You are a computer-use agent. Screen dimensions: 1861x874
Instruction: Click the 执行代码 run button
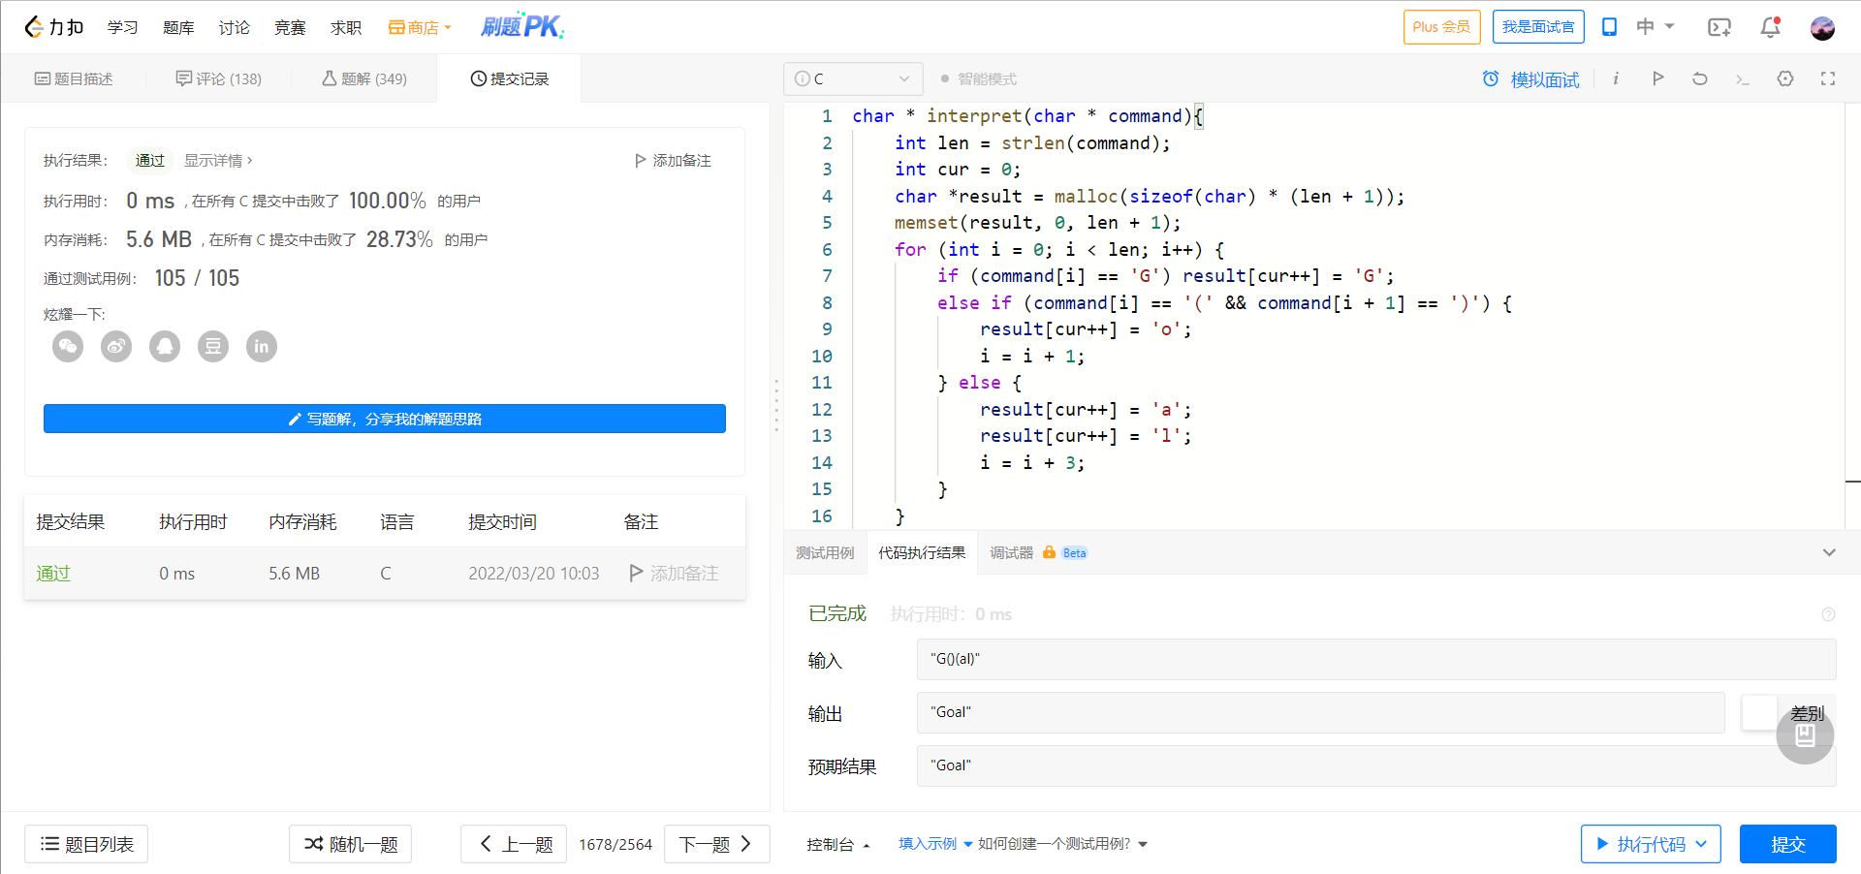pos(1651,844)
